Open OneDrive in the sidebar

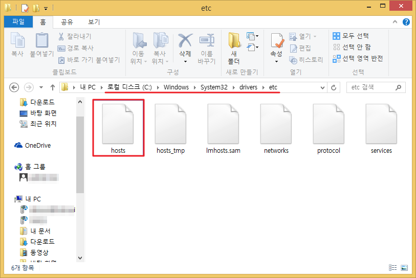(x=33, y=145)
